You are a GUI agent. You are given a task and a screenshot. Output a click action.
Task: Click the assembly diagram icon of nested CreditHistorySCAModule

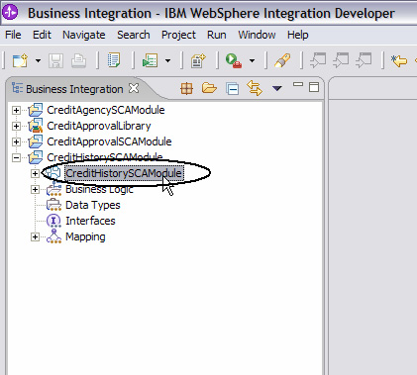tap(53, 173)
